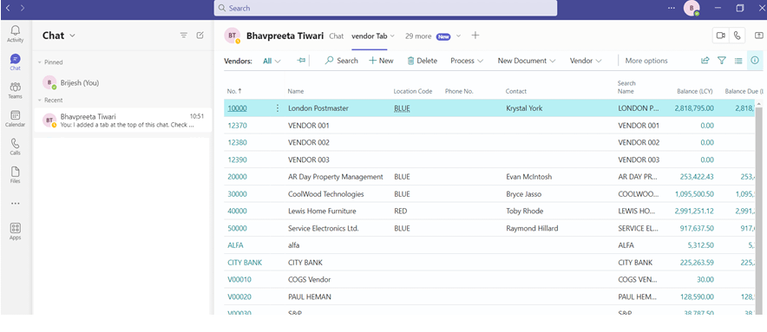Viewport: 767px width, 332px height.
Task: Open settings and more ellipsis in title bar
Action: coord(672,8)
